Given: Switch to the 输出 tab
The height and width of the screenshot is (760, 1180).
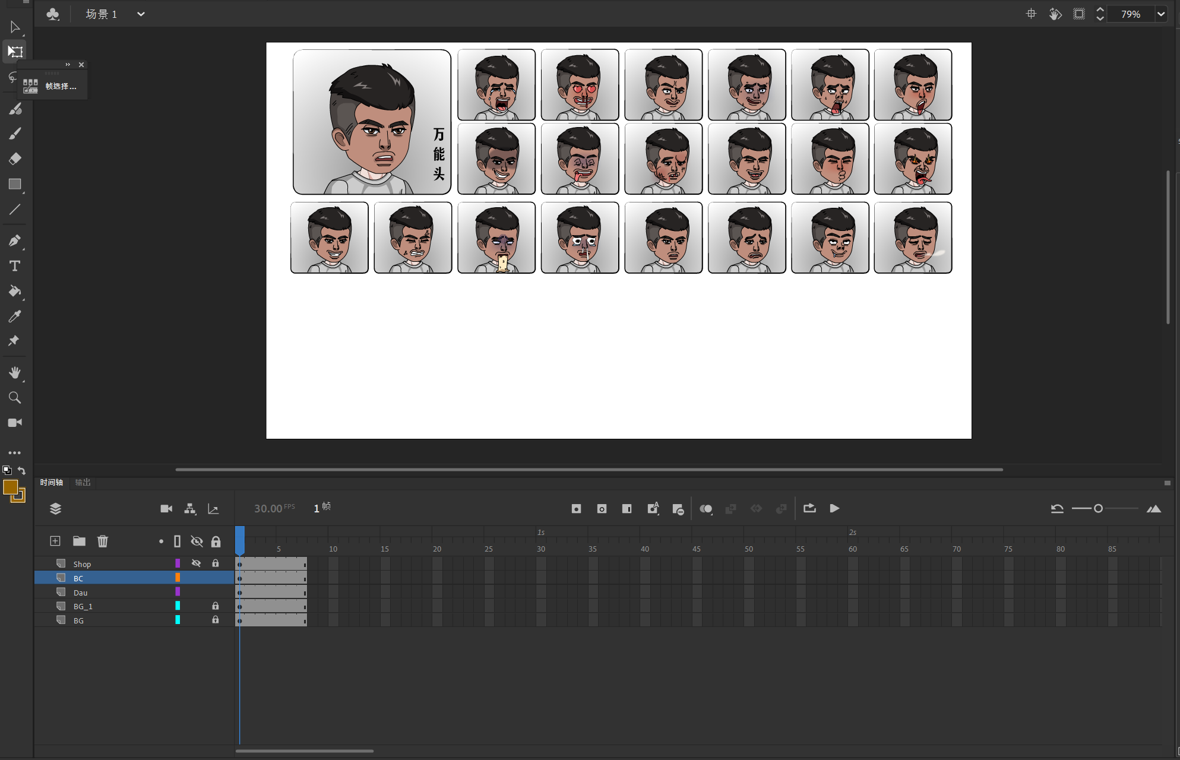Looking at the screenshot, I should click(x=83, y=482).
